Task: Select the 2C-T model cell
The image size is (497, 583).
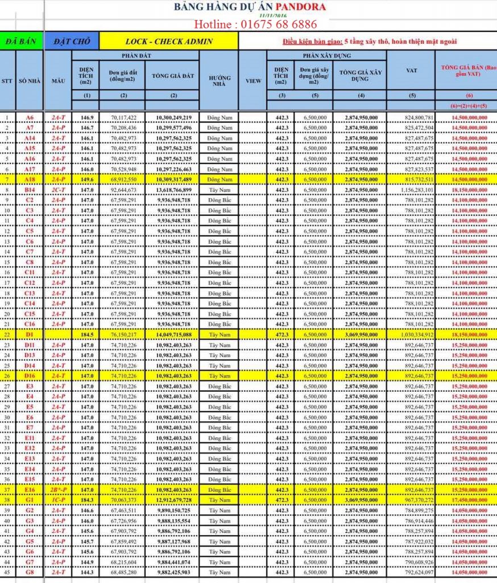Action: click(x=59, y=190)
